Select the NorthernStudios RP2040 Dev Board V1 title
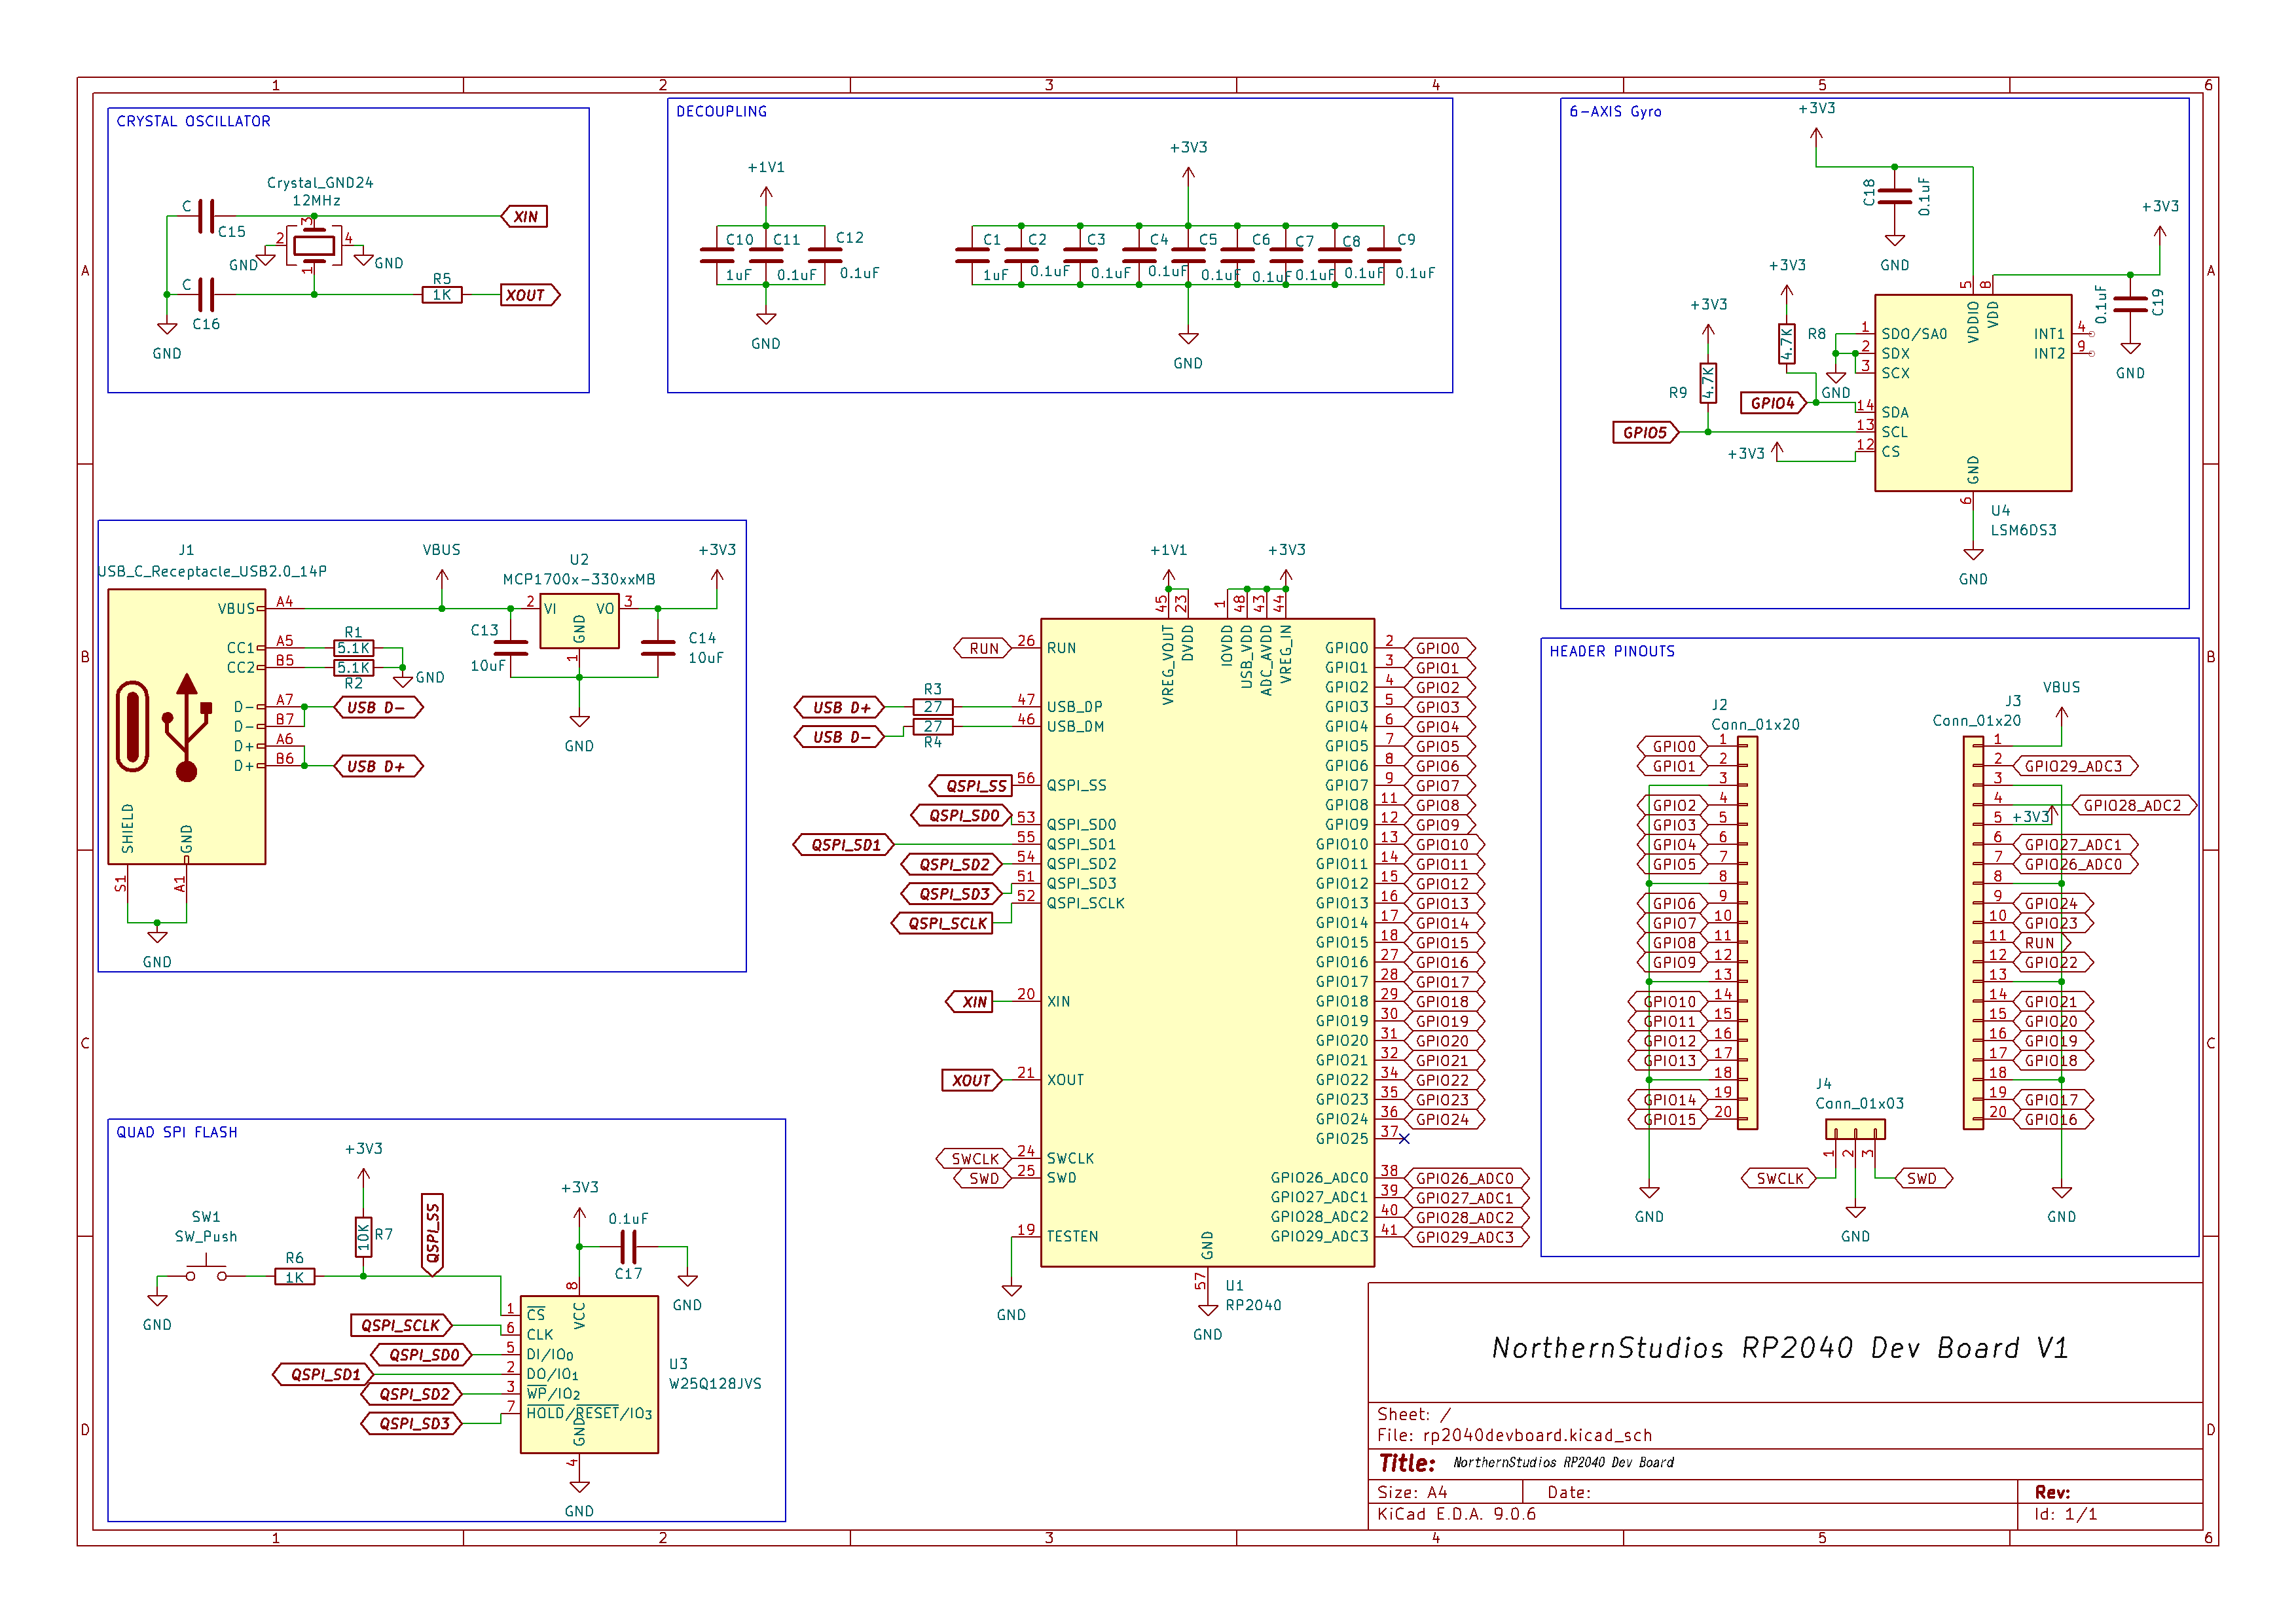The height and width of the screenshot is (1623, 2296). (1780, 1347)
